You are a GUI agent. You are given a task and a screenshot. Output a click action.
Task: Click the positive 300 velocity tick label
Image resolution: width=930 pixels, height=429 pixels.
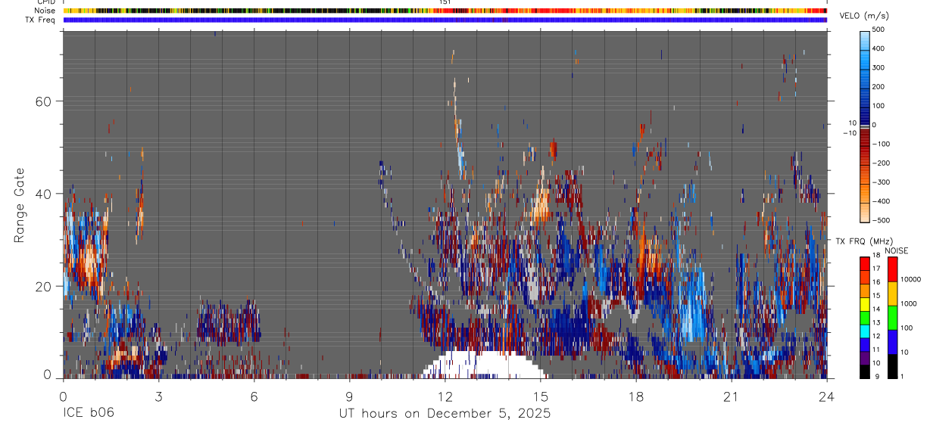point(880,67)
